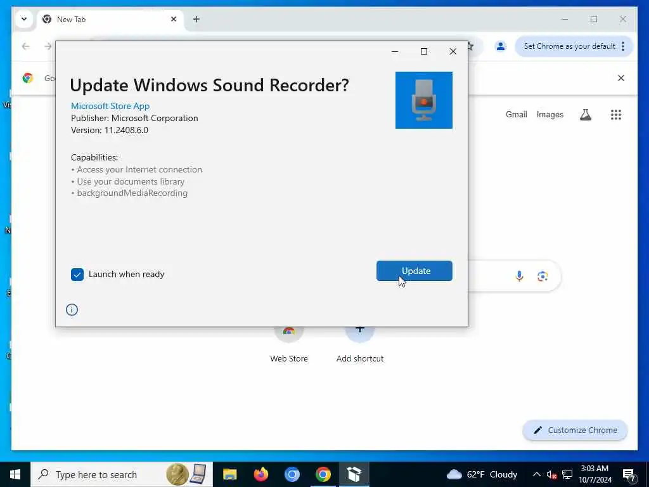Click the Update button in the installer
Image resolution: width=649 pixels, height=487 pixels.
[x=414, y=271]
